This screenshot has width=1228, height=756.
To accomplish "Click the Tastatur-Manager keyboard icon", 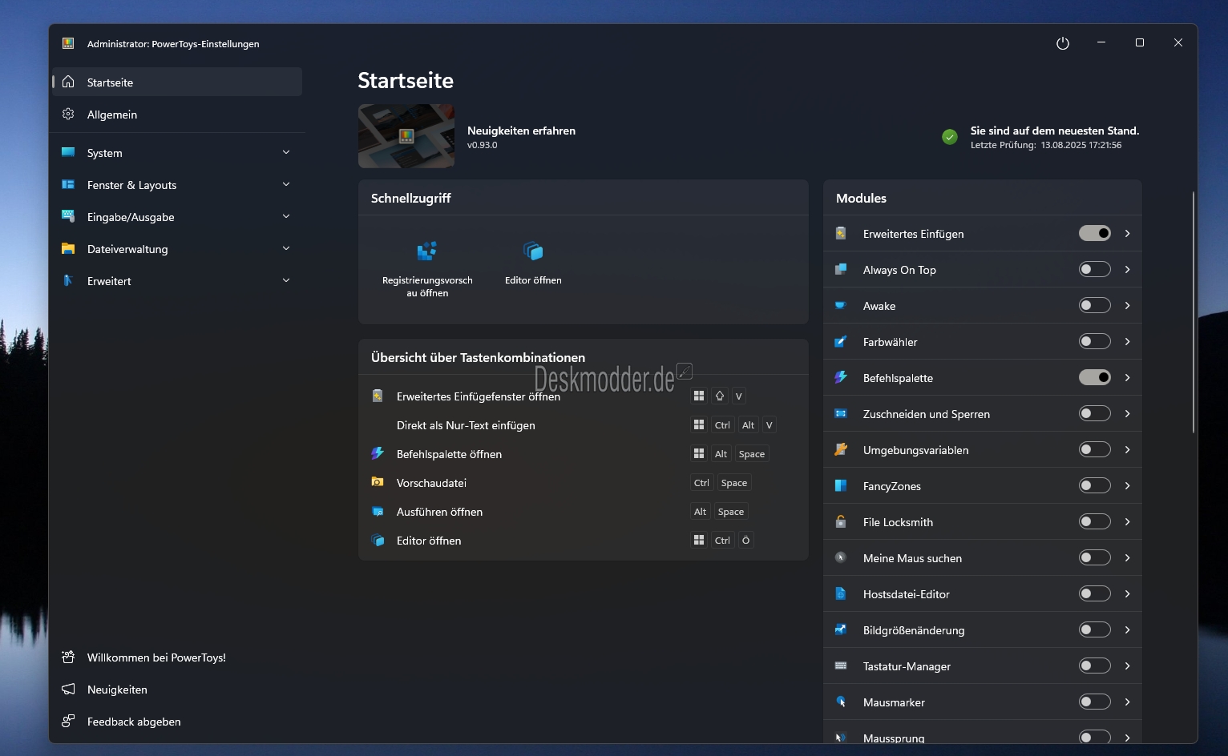I will point(841,666).
